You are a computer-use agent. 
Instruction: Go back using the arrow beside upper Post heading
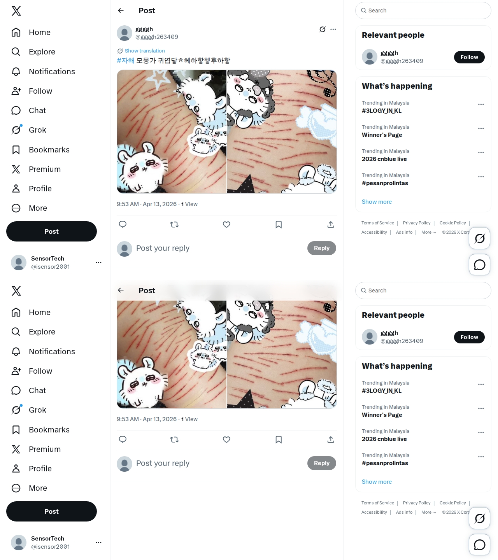point(121,10)
